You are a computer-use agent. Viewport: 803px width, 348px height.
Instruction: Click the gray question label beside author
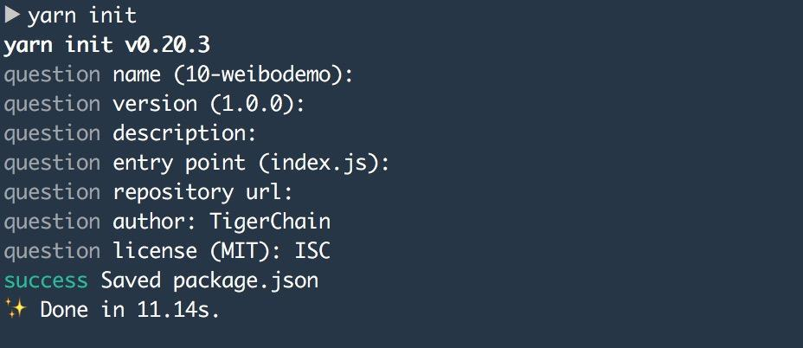point(52,222)
